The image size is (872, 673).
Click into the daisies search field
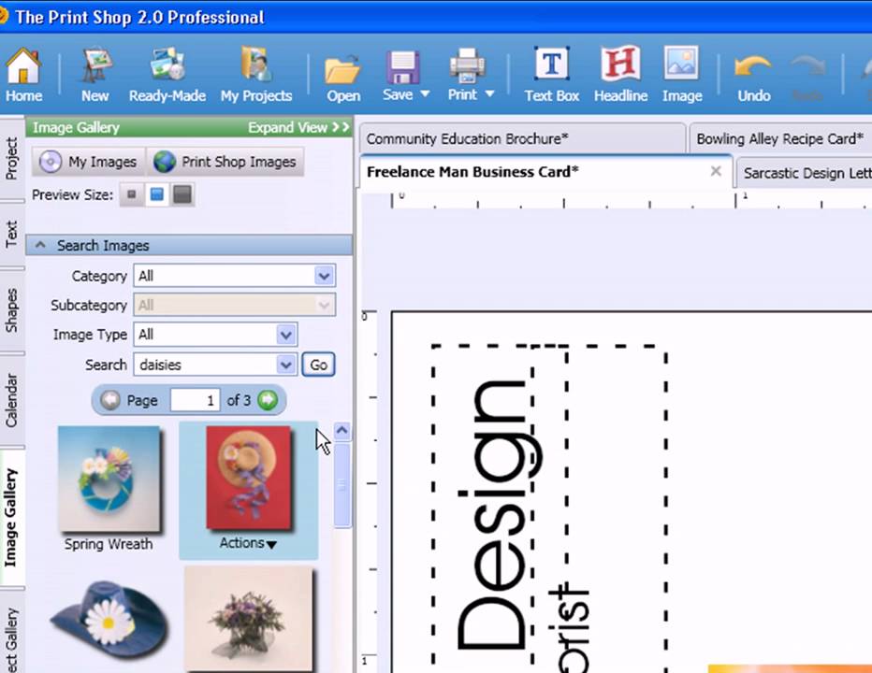coord(206,365)
